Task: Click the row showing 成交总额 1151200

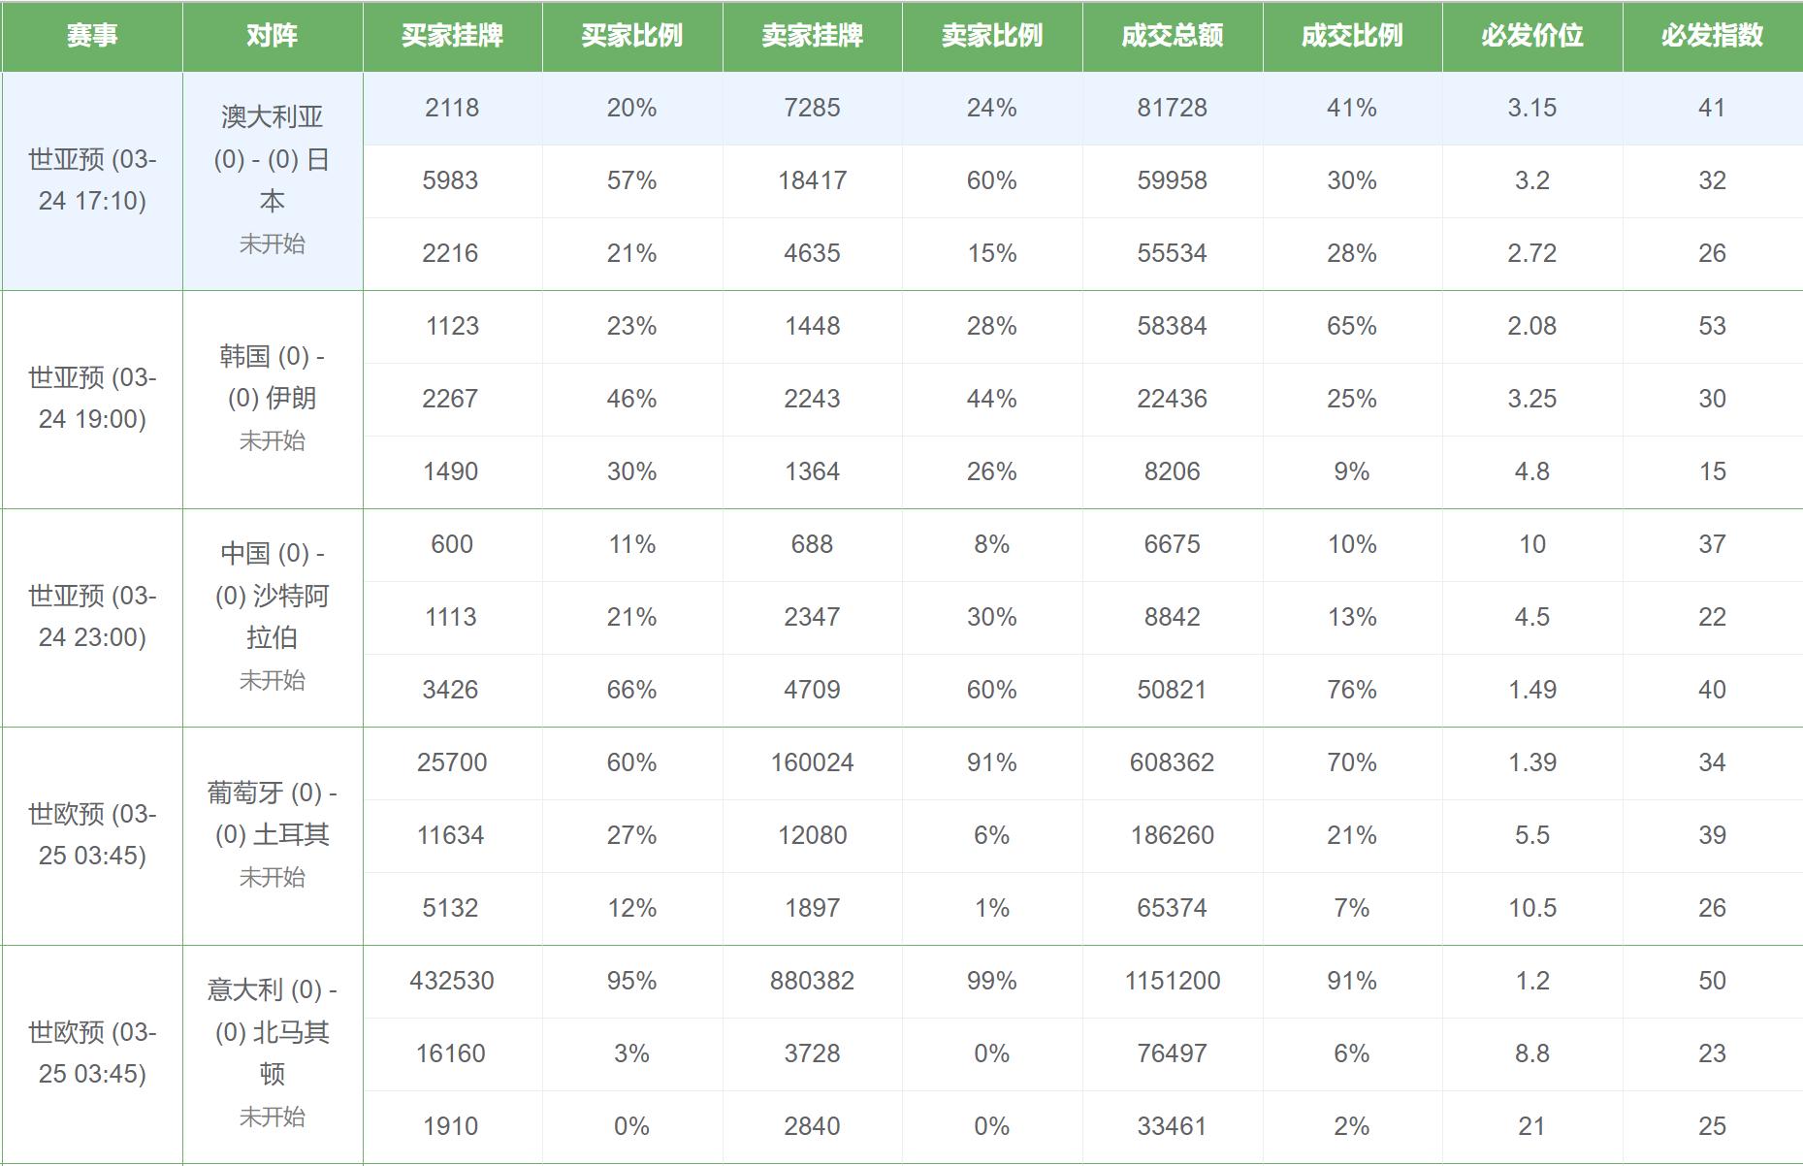Action: coord(1174,981)
